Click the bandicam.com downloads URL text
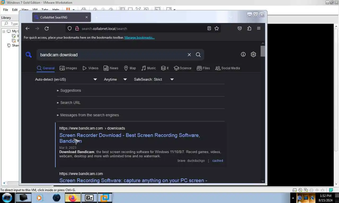This screenshot has height=203, width=339. pos(92,128)
